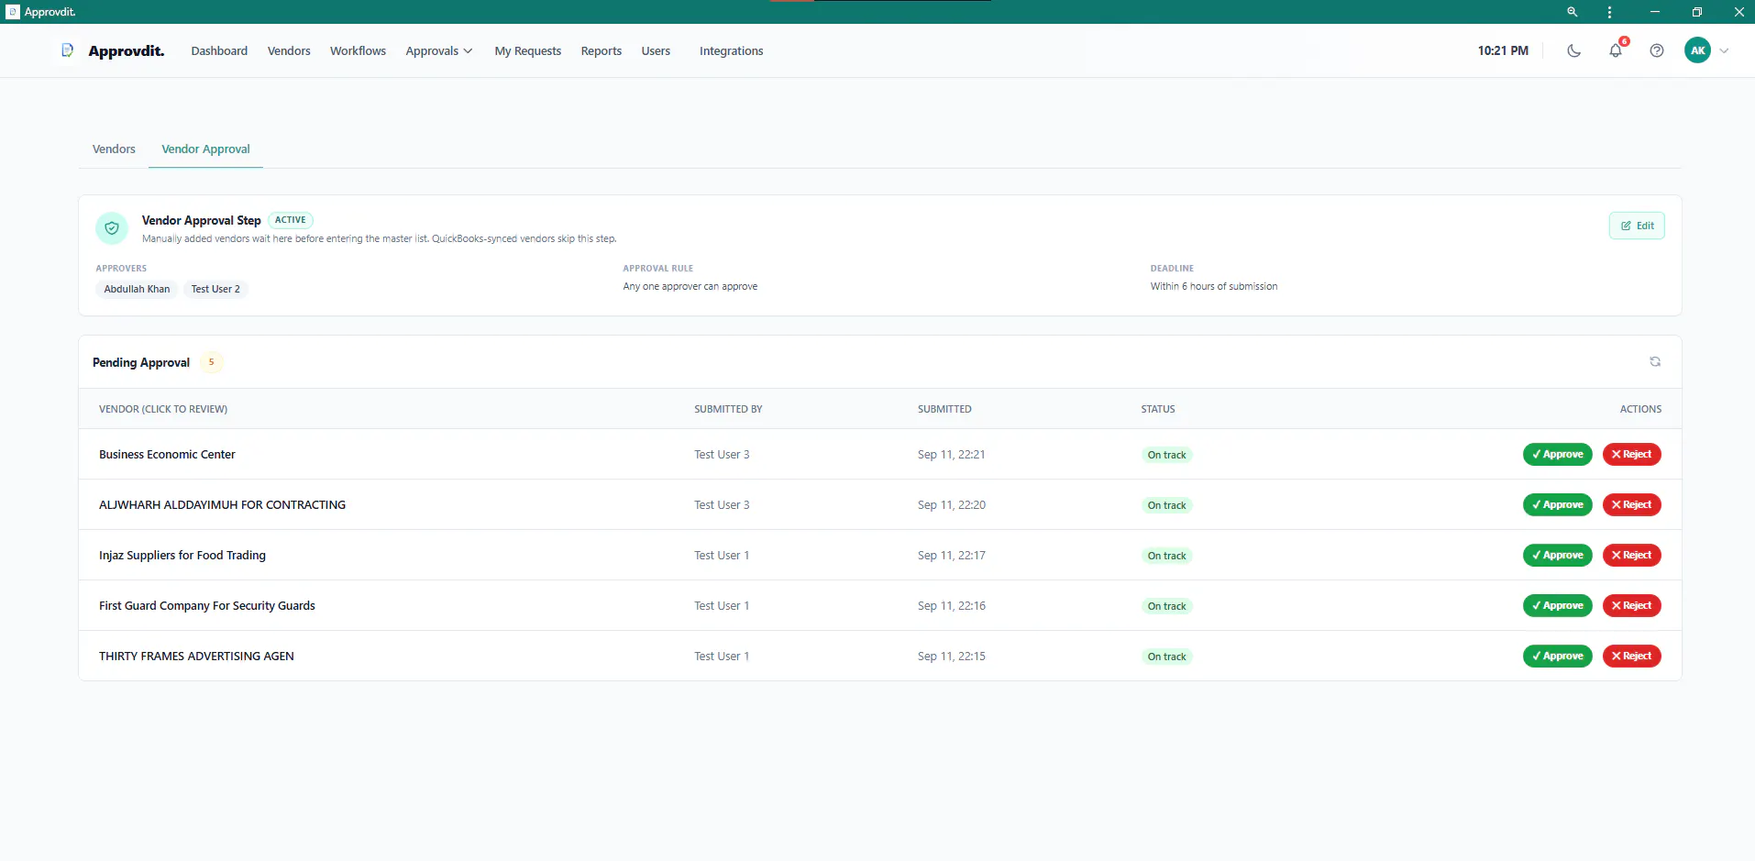The height and width of the screenshot is (861, 1755).
Task: Reject First Guard Company For Security Guards
Action: tap(1631, 605)
